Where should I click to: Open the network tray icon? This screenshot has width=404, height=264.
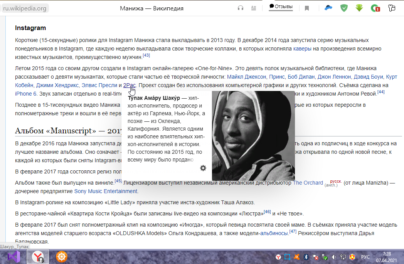click(x=343, y=257)
